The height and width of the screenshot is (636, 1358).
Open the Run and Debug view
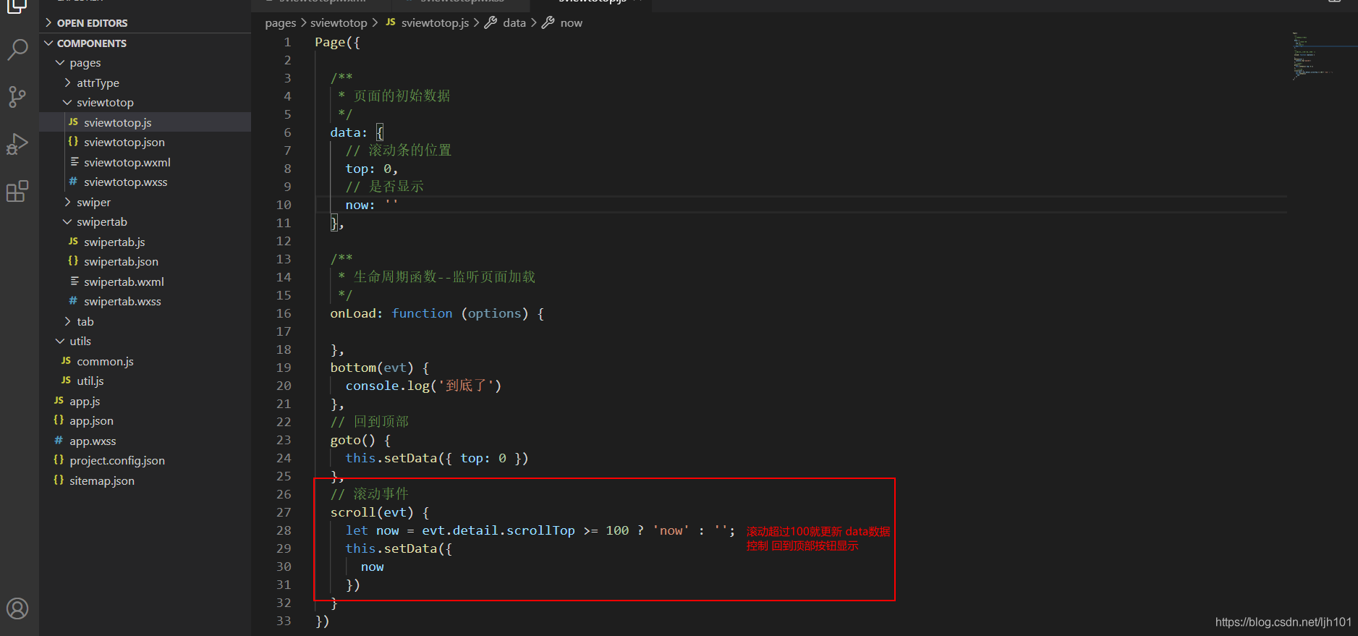[x=17, y=144]
